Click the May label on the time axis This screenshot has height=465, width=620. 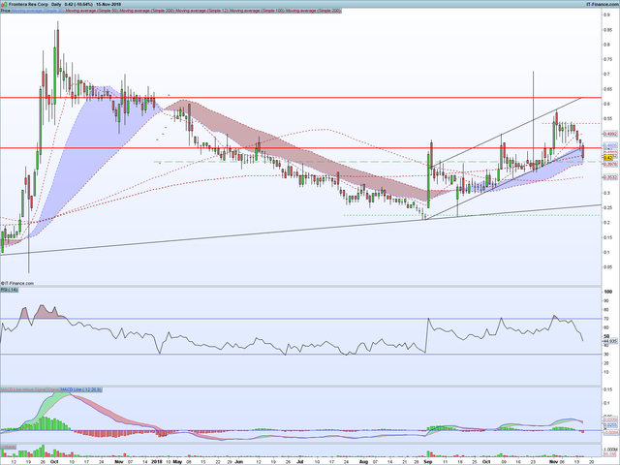click(x=177, y=461)
